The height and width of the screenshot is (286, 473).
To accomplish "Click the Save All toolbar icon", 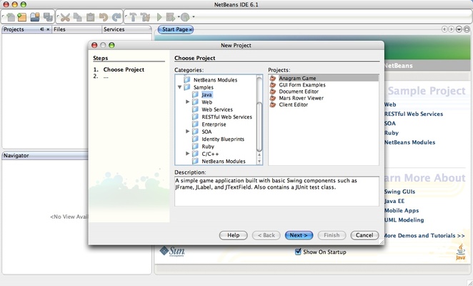I will pyautogui.click(x=48, y=17).
